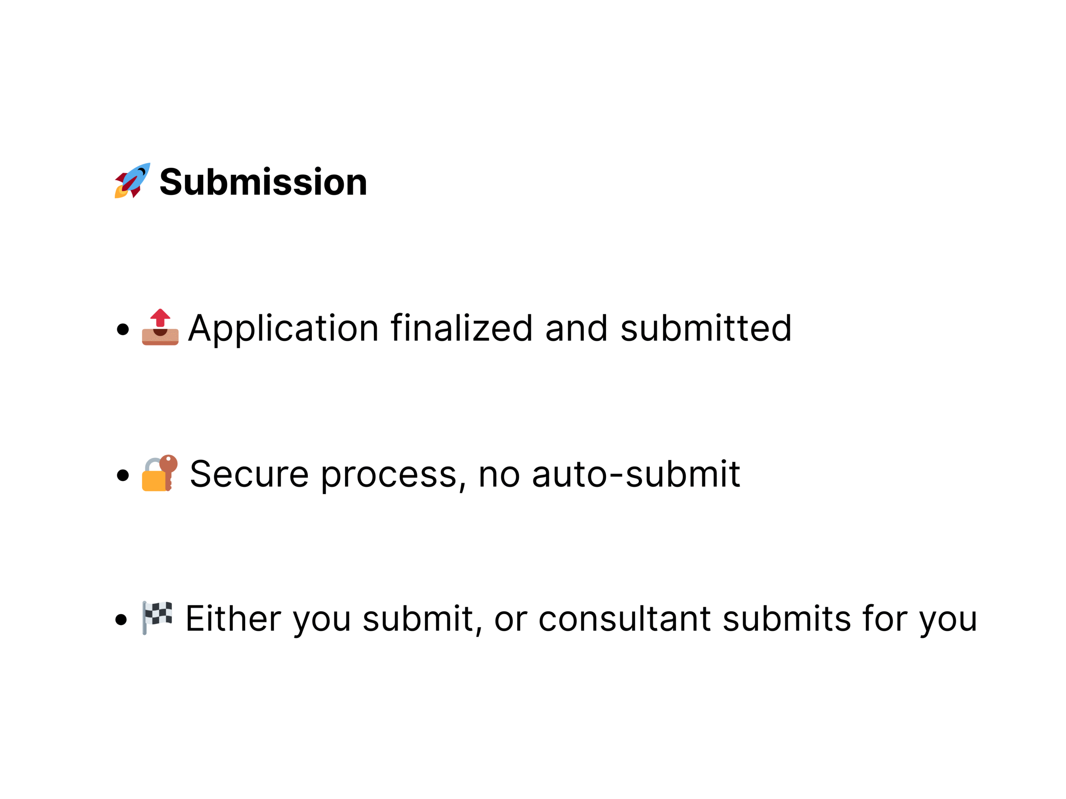The width and height of the screenshot is (1066, 799).
Task: Click the word "finalized"
Action: (x=462, y=328)
